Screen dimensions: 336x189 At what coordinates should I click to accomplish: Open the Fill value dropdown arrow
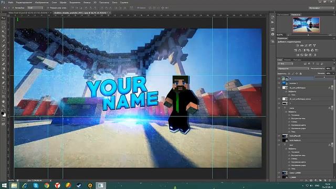pyautogui.click(x=333, y=73)
